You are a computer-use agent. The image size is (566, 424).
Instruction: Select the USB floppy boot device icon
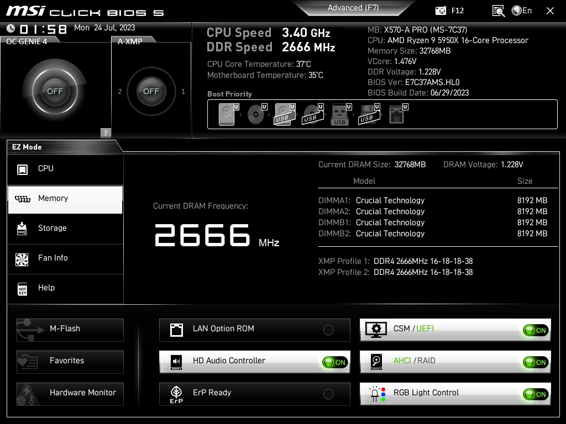pyautogui.click(x=369, y=115)
